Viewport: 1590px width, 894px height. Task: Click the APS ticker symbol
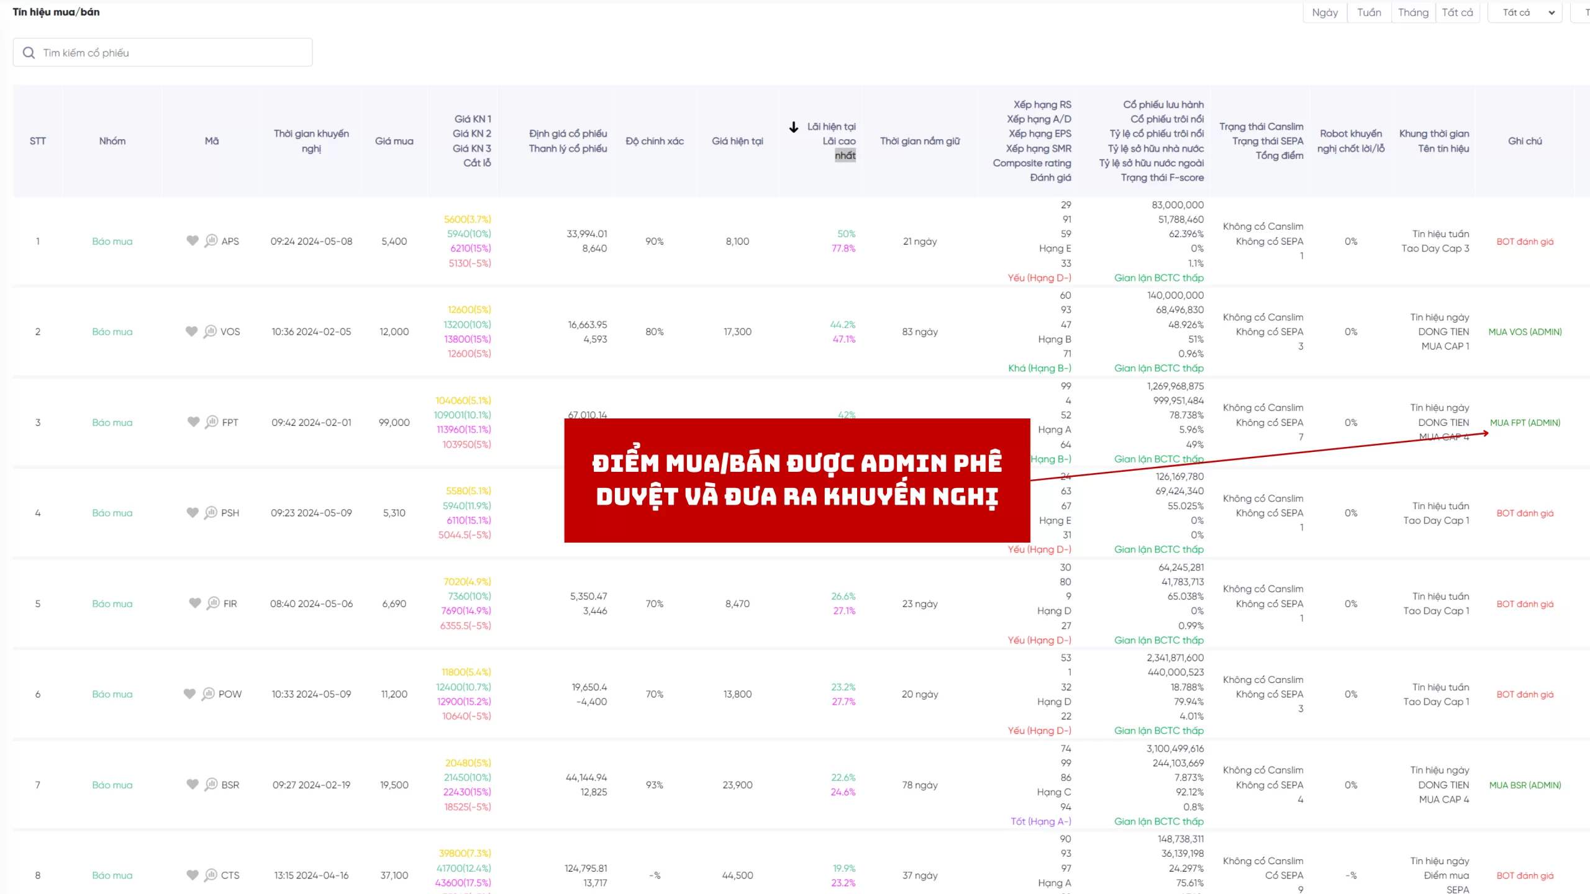230,242
